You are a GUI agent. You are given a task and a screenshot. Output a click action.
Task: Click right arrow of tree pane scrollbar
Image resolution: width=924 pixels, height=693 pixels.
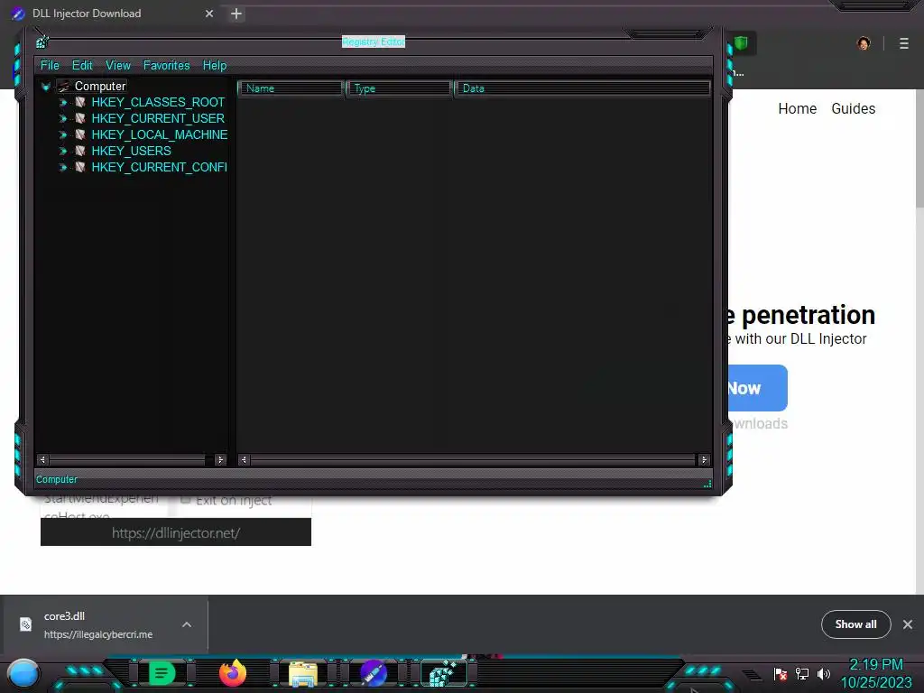pyautogui.click(x=220, y=459)
